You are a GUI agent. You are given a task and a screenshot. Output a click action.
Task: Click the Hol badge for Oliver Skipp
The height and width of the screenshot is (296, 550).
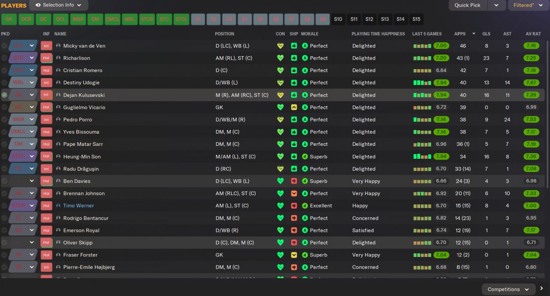46,243
